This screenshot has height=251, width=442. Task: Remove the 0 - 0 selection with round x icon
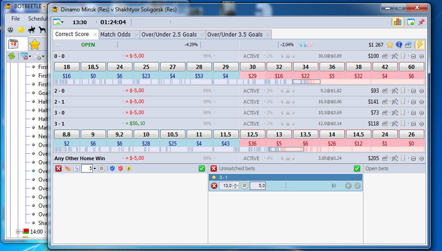point(422,56)
